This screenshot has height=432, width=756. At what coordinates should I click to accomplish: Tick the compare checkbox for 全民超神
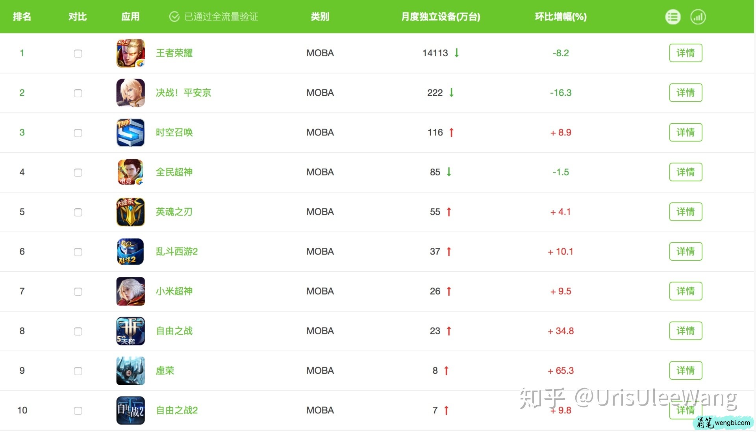(x=78, y=172)
